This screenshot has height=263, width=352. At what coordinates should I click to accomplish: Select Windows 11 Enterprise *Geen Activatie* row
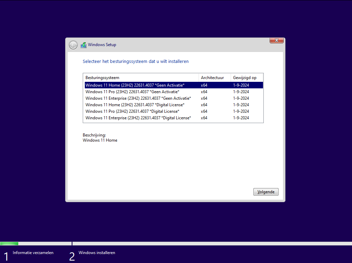pyautogui.click(x=174, y=98)
